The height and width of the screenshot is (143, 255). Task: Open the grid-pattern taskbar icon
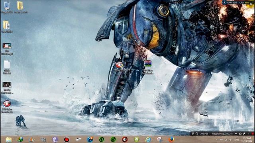[x=43, y=139]
